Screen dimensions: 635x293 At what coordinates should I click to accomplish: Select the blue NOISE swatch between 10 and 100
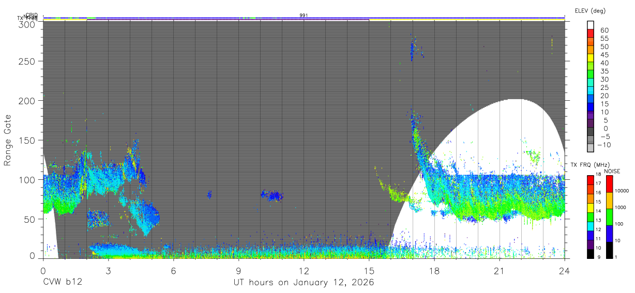(x=610, y=233)
